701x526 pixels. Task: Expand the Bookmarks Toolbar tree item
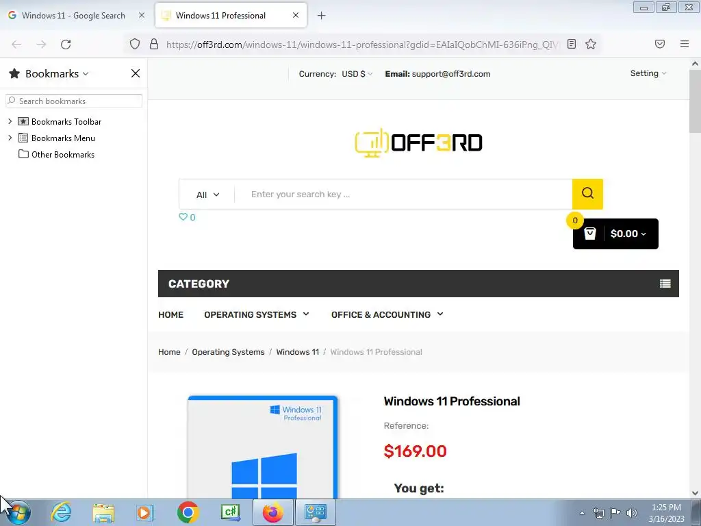coord(10,121)
